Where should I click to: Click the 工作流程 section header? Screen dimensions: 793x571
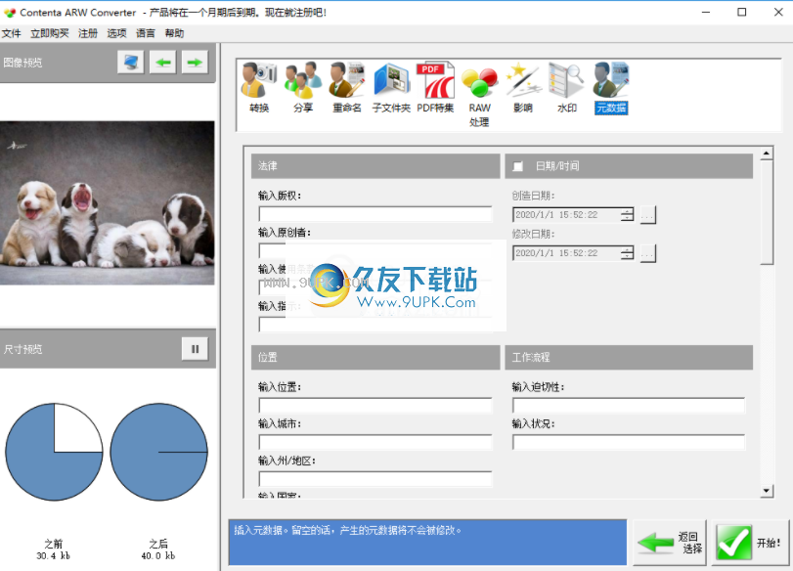tap(629, 358)
